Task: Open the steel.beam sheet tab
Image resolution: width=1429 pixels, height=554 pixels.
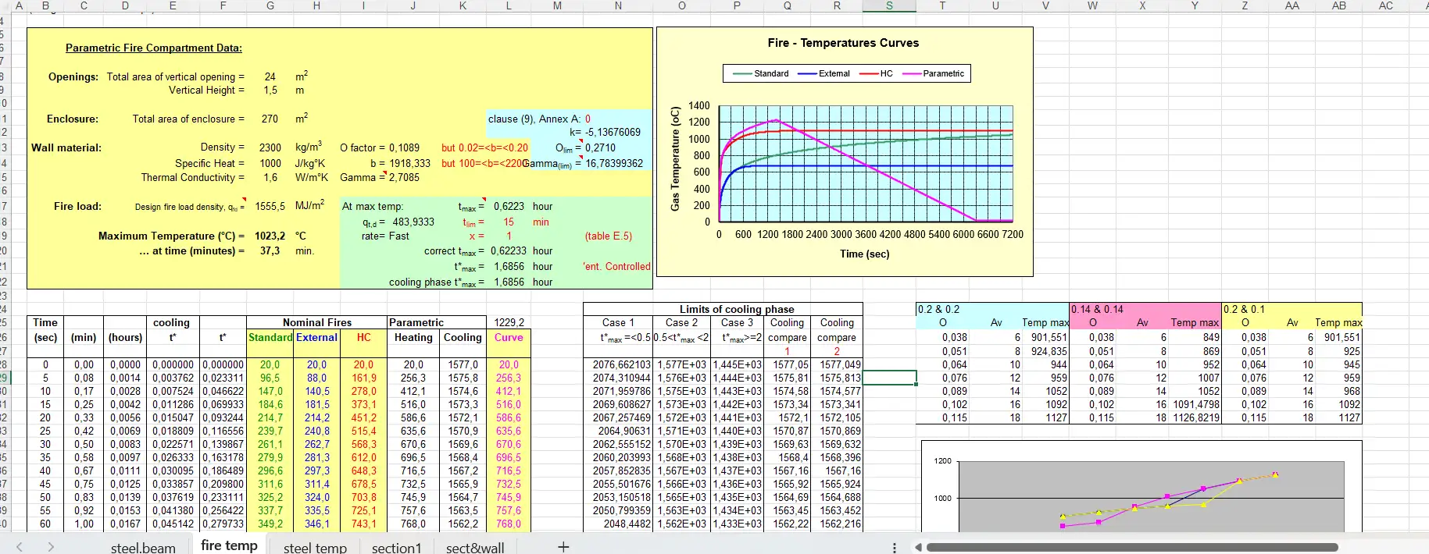Action: coord(143,548)
